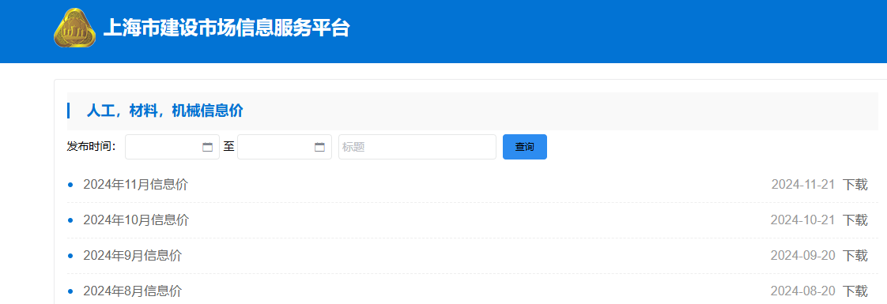
Task: Click the 上海市建设市场信息服务平台 site title
Action: pos(226,28)
